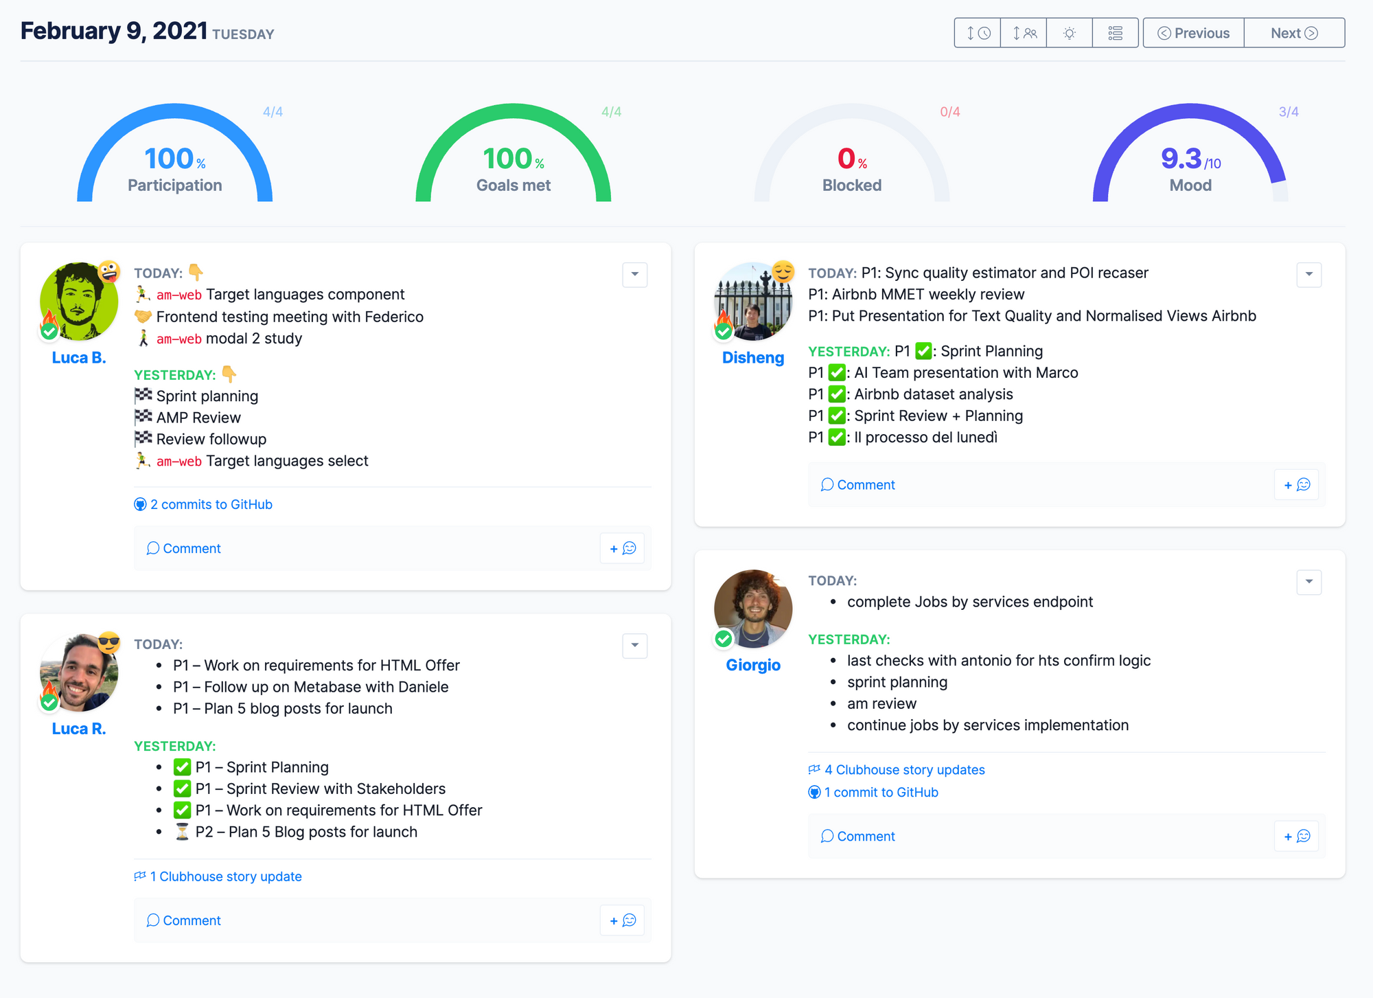This screenshot has height=998, width=1373.
Task: Open 2 commits to GitHub link
Action: pyautogui.click(x=211, y=504)
